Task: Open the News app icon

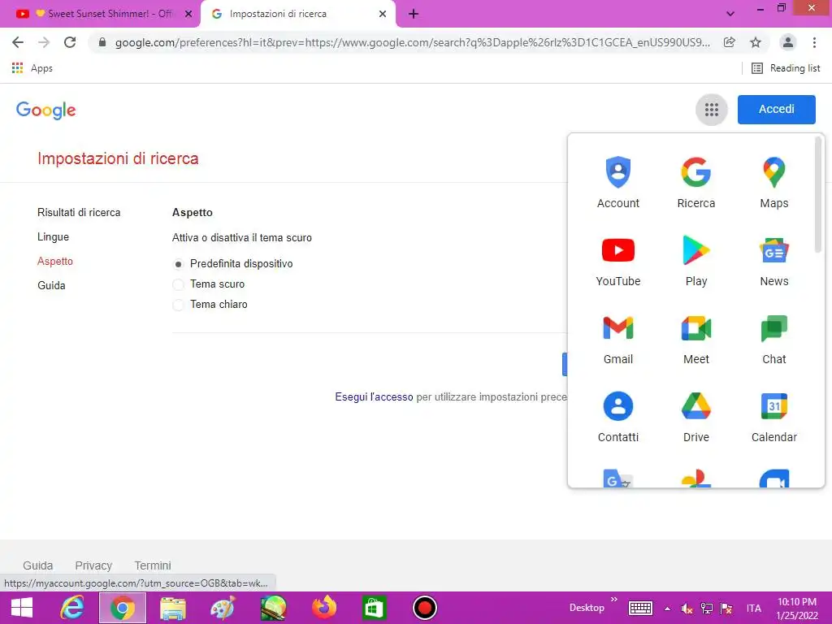Action: (774, 261)
